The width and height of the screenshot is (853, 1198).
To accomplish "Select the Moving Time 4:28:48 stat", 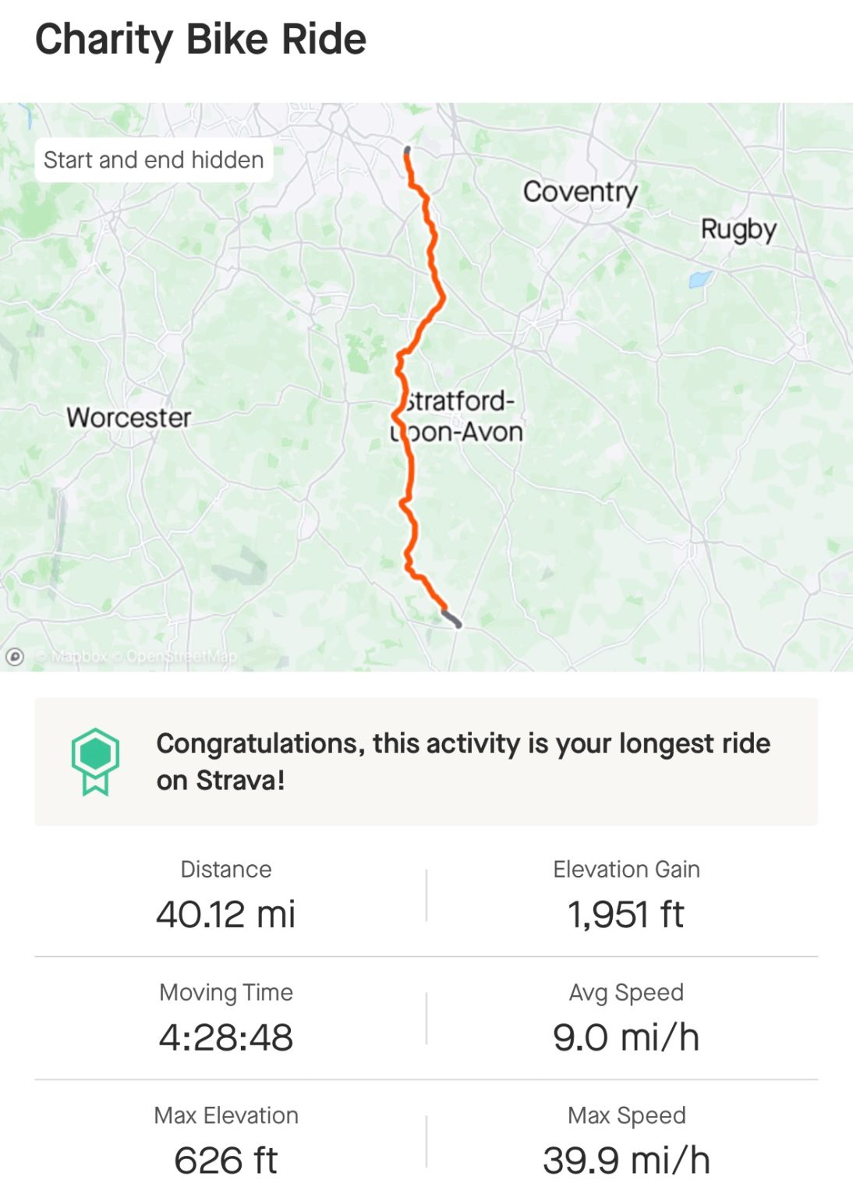I will coord(226,1019).
